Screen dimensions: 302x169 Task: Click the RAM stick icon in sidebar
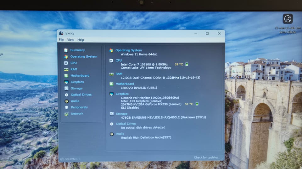click(x=66, y=69)
